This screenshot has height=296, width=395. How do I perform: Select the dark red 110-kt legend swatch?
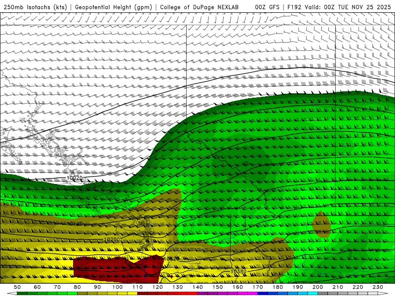pyautogui.click(x=142, y=294)
